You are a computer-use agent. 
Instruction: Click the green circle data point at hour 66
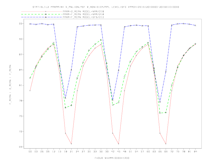point(160,113)
